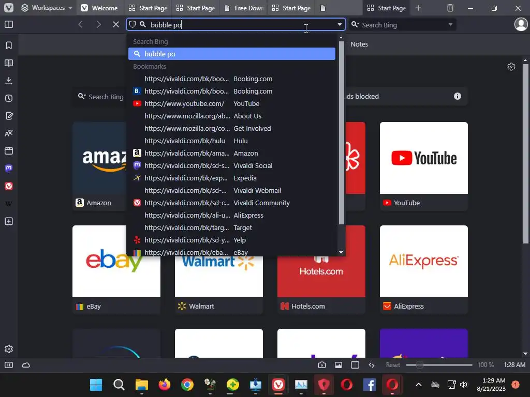Open a new tab with plus button

(418, 8)
